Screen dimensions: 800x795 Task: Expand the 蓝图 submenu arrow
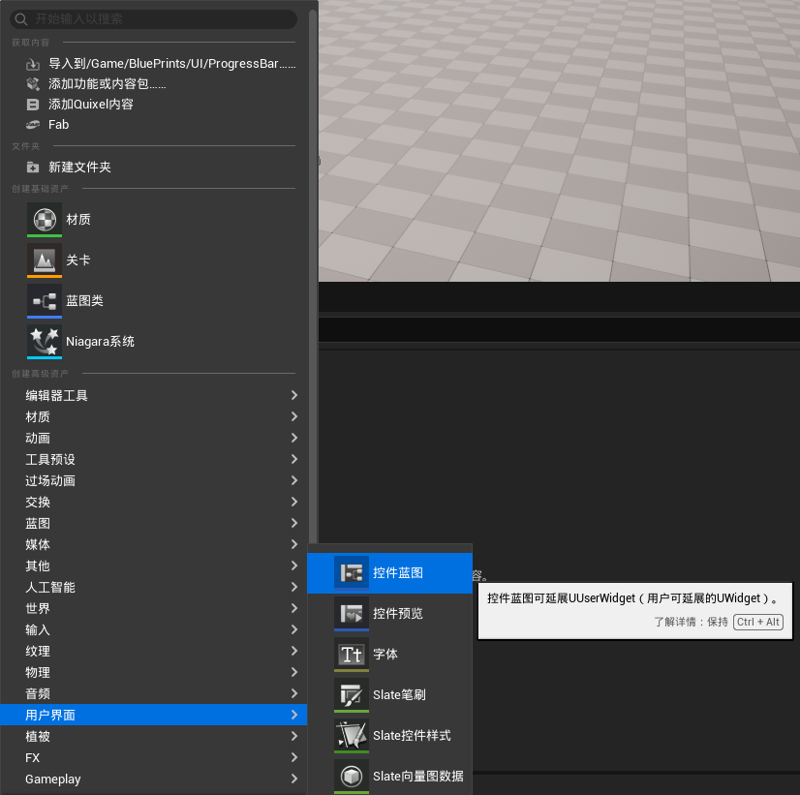pyautogui.click(x=293, y=523)
